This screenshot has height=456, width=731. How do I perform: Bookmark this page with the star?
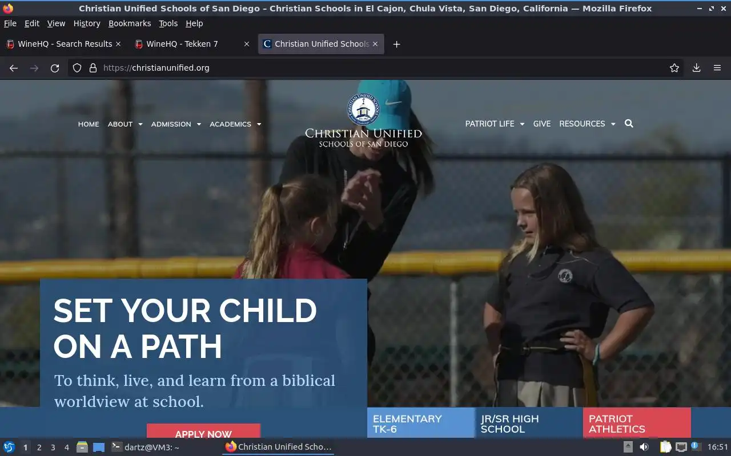674,68
